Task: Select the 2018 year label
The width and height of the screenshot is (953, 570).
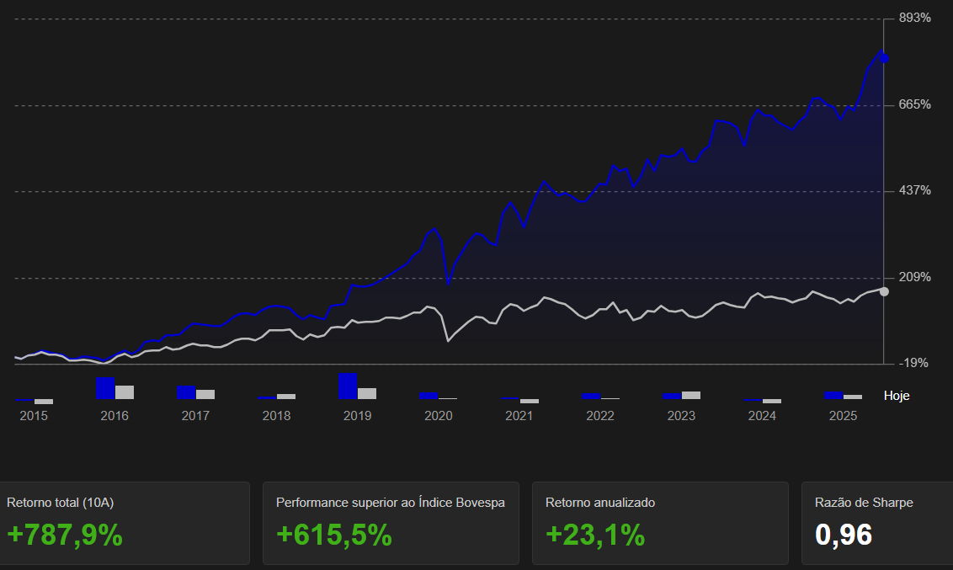Action: point(276,416)
